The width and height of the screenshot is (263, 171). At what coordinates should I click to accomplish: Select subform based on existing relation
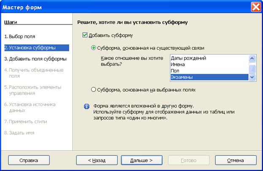tap(93, 48)
